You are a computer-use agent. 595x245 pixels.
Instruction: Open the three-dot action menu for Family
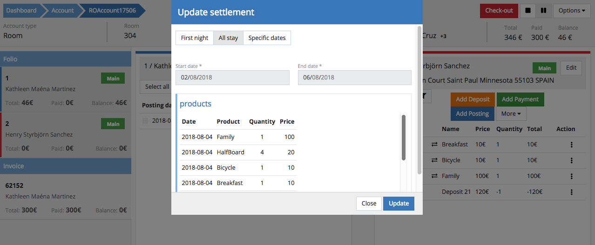[571, 176]
